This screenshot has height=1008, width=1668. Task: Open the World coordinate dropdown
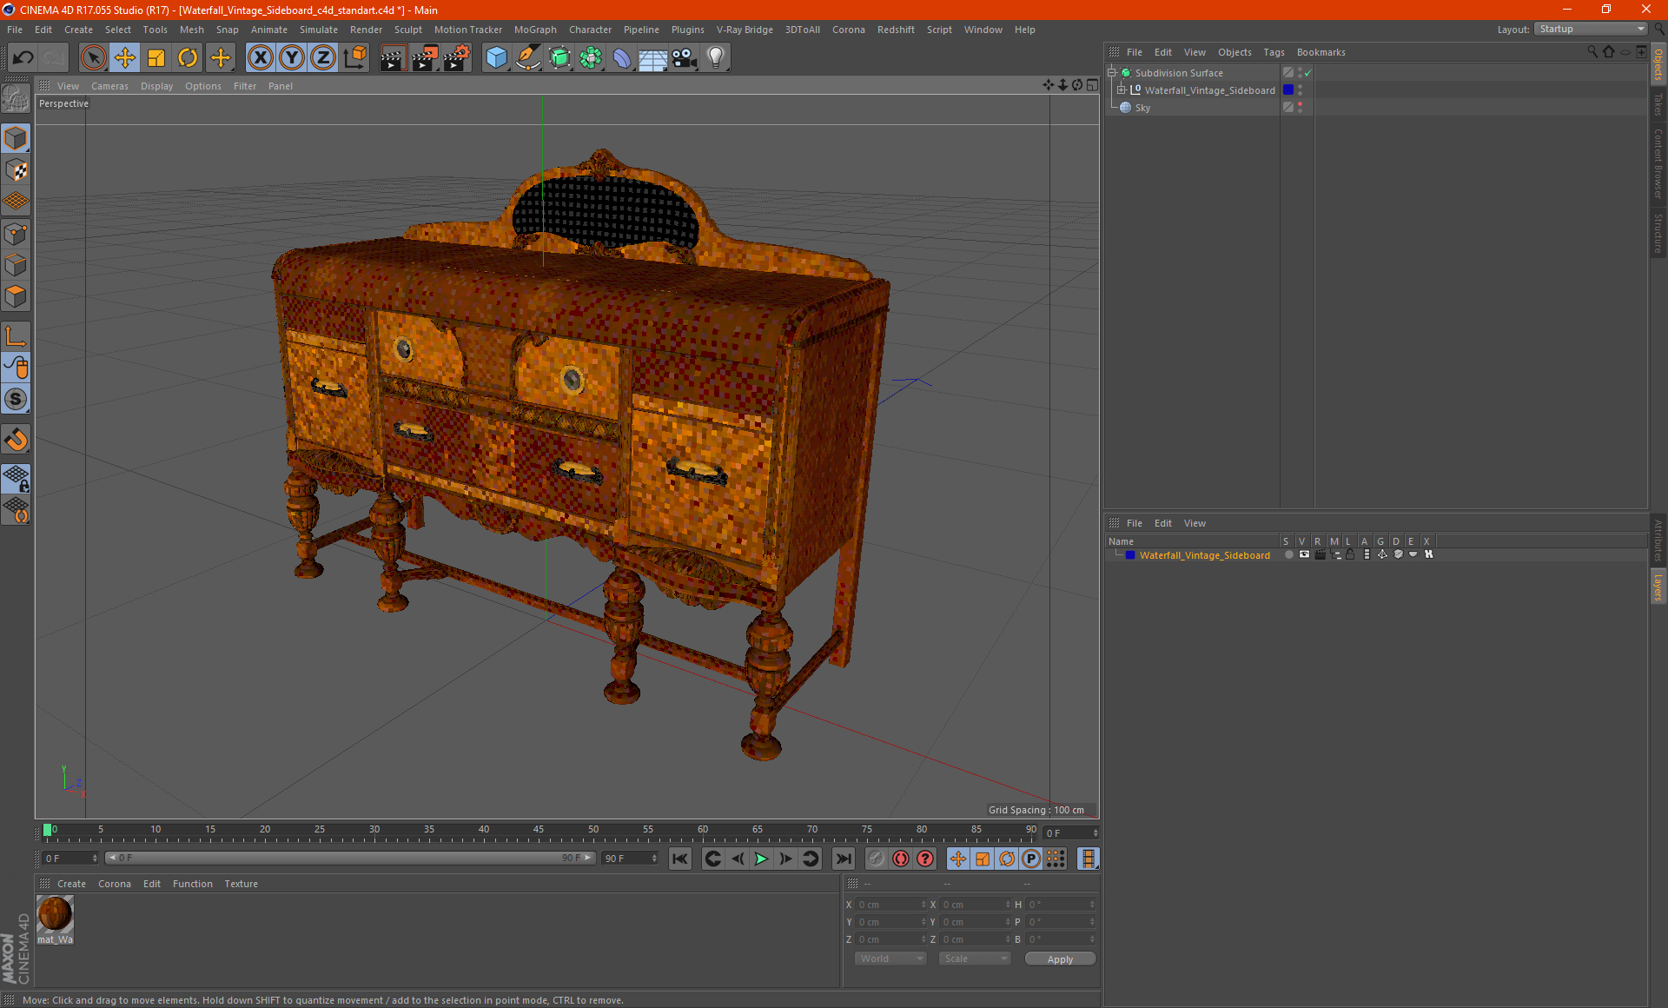click(x=890, y=958)
